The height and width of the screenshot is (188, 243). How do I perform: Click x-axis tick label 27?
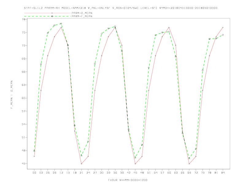click(95, 173)
